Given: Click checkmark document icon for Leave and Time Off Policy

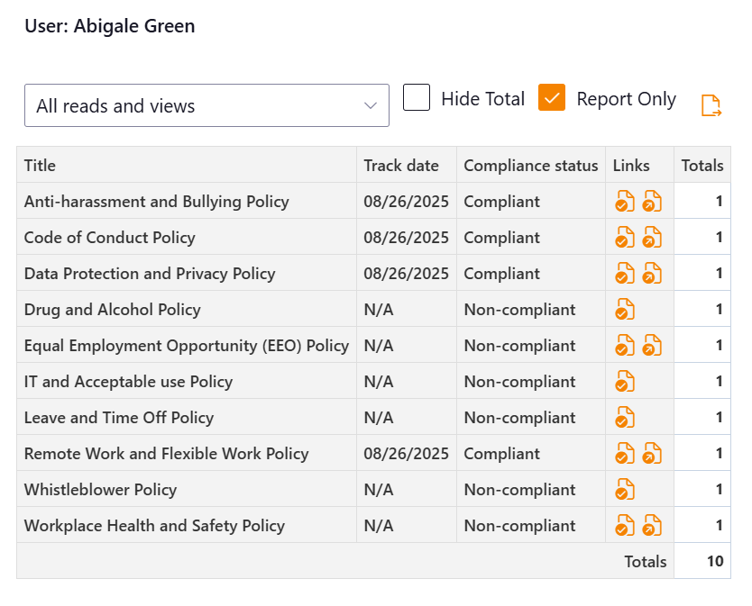Looking at the screenshot, I should tap(625, 417).
